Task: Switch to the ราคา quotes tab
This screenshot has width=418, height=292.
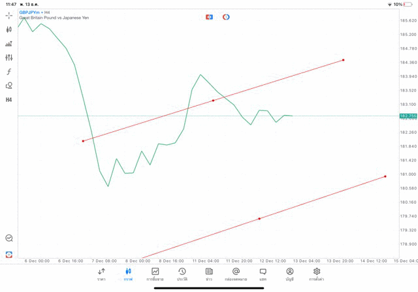Action: click(x=101, y=274)
